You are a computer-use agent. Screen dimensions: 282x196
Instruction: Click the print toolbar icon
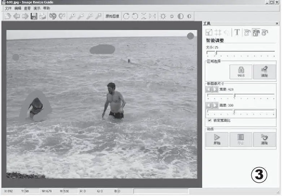(x=43, y=16)
